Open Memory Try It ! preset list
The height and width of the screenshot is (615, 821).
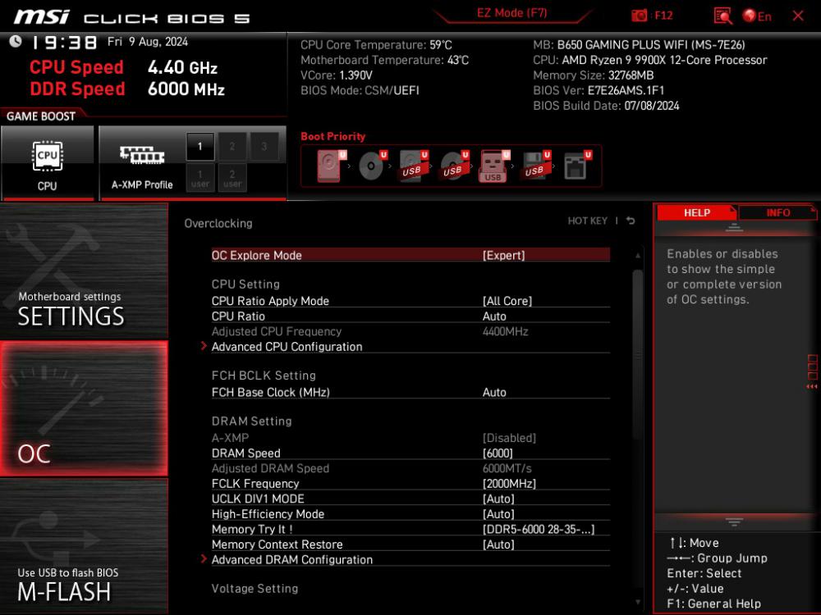click(x=410, y=529)
